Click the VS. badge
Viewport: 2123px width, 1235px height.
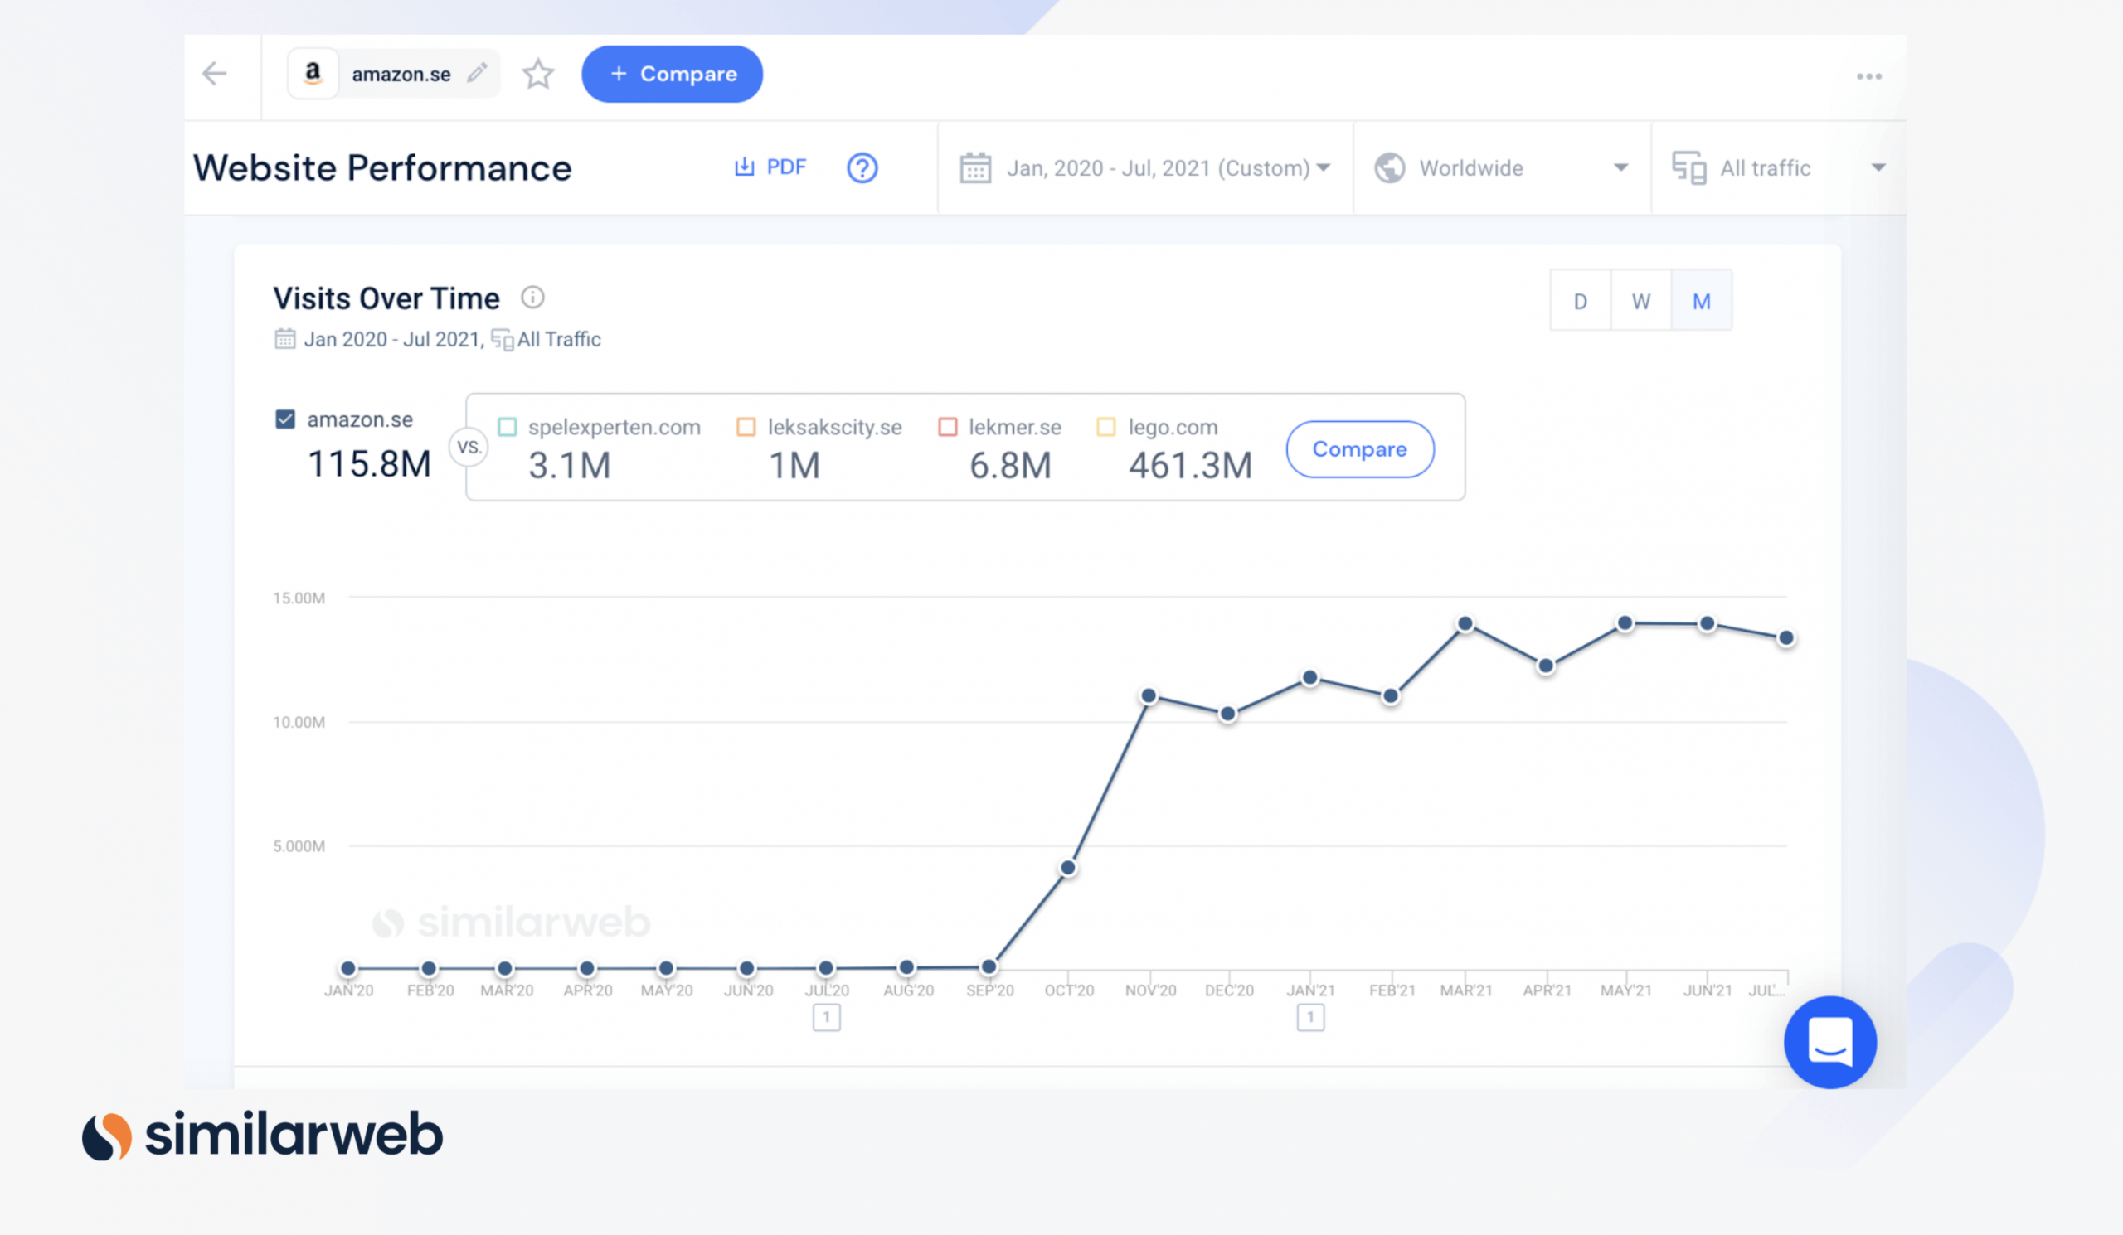[469, 447]
